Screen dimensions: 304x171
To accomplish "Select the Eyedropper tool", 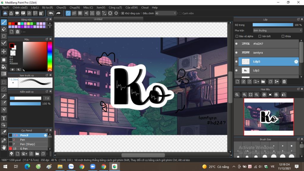I will (x=4, y=140).
